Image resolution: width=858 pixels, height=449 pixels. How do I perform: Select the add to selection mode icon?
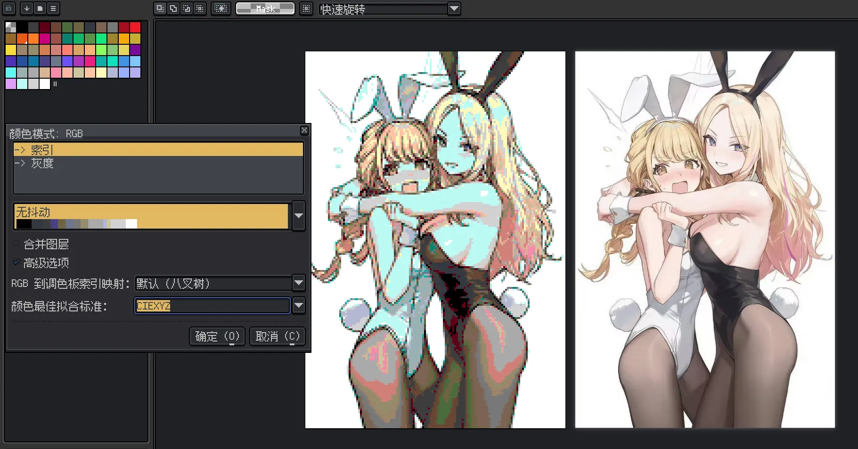(x=173, y=8)
